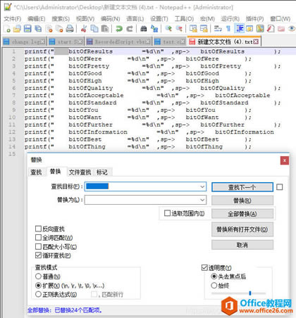The height and width of the screenshot is (318, 296).
Task: Select the 正则表达式 search mode radio
Action: coord(38,294)
